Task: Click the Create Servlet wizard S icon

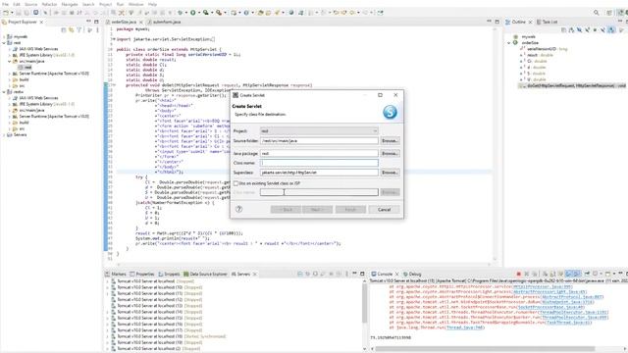Action: pyautogui.click(x=390, y=112)
